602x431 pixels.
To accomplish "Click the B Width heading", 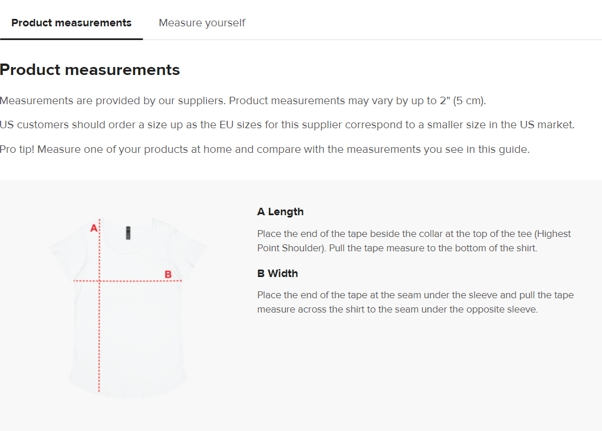I will click(278, 274).
